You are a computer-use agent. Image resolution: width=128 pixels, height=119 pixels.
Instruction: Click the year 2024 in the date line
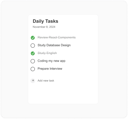pyautogui.click(x=52, y=27)
